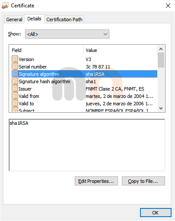Click the scroll down arrow in field list

[161, 108]
